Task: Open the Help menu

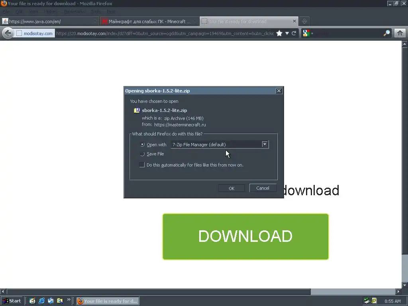Action: (111, 12)
